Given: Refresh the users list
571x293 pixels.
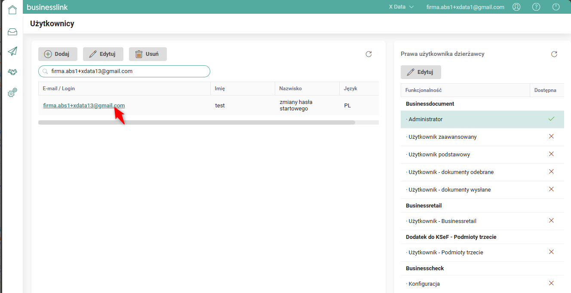Looking at the screenshot, I should (x=368, y=54).
